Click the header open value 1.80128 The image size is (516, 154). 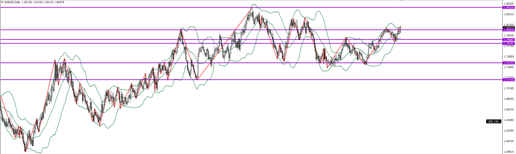(x=27, y=2)
